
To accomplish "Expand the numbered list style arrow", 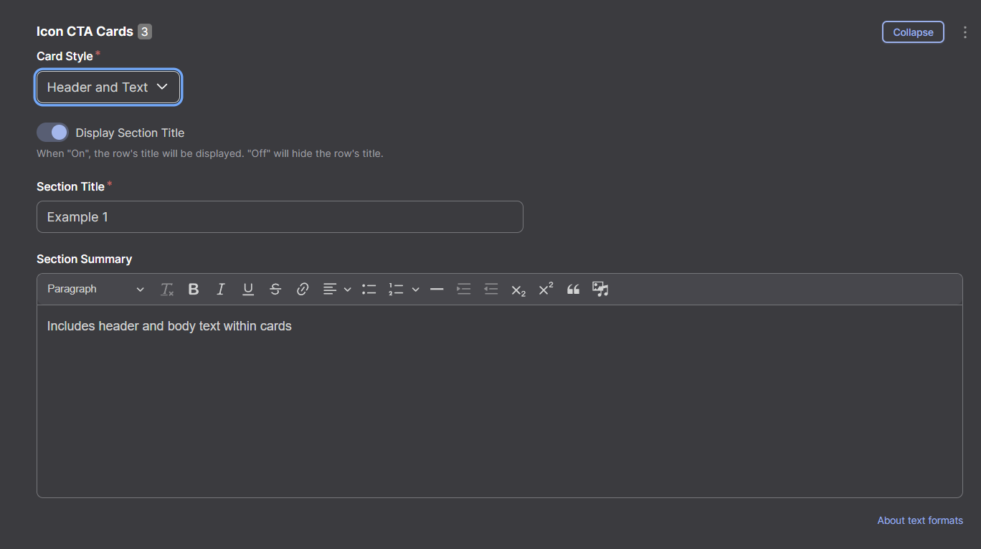I will click(x=416, y=290).
